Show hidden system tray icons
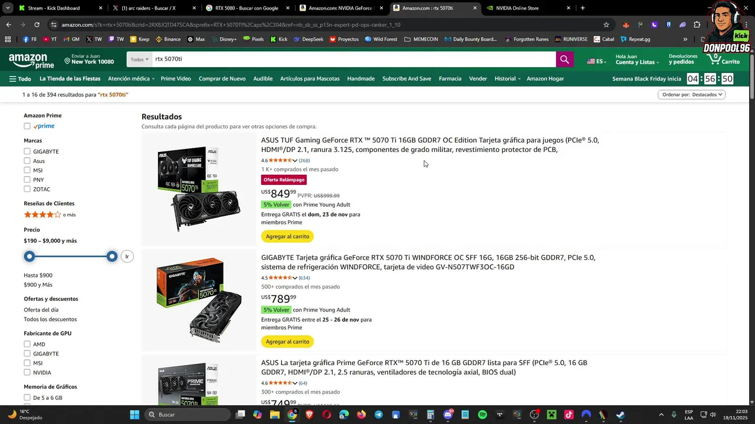755x424 pixels. [x=661, y=415]
